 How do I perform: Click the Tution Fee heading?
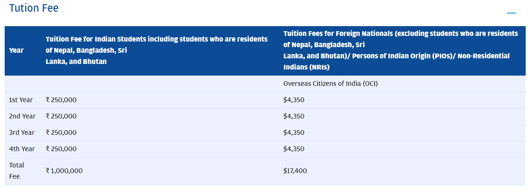34,8
